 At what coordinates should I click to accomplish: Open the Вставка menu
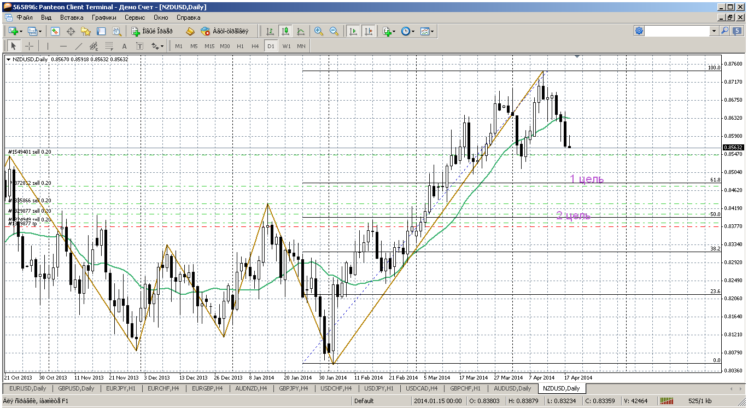click(x=72, y=18)
